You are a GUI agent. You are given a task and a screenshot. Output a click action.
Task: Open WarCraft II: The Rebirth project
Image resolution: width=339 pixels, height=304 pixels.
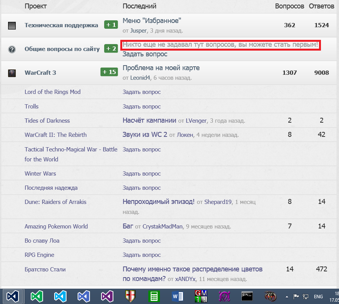[x=56, y=135]
